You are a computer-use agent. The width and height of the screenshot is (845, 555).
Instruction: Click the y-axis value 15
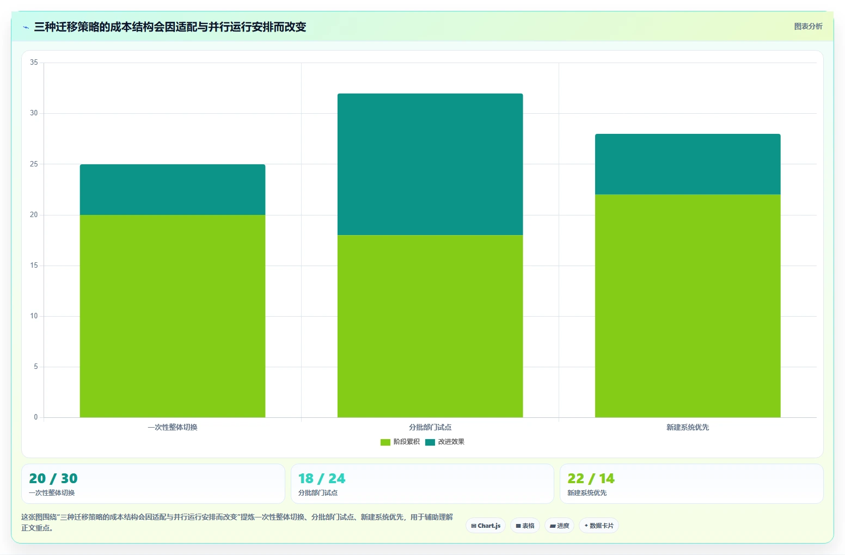pos(34,266)
